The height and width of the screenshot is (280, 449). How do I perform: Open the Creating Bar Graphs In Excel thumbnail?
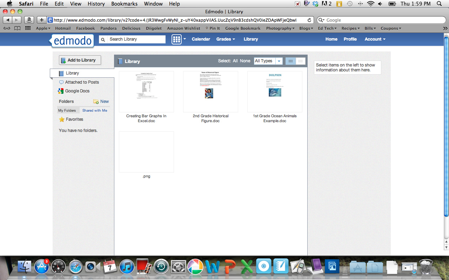coord(146,92)
